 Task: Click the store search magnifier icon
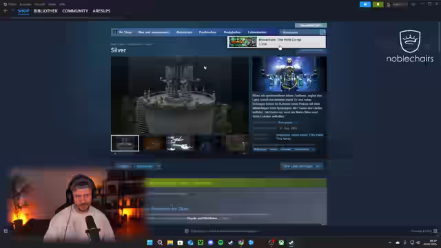(x=322, y=32)
